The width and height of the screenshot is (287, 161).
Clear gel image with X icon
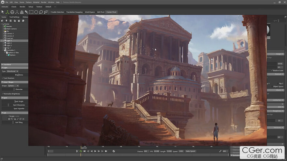23,119
